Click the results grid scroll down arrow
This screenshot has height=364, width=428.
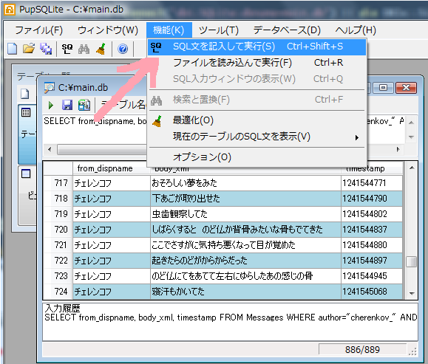point(412,293)
